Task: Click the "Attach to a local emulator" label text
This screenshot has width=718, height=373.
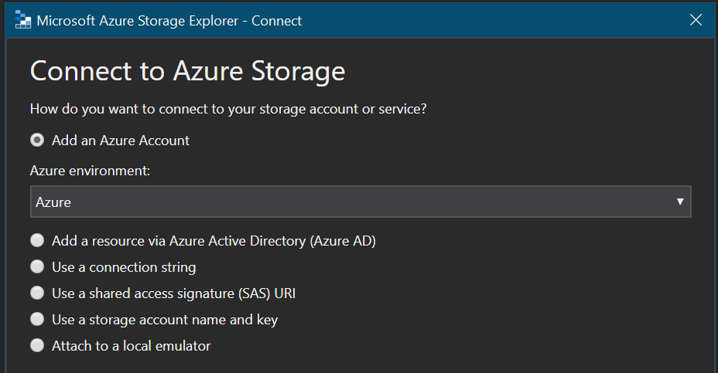Action: click(132, 346)
